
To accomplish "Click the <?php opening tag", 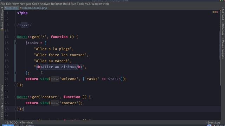I will [22, 13].
